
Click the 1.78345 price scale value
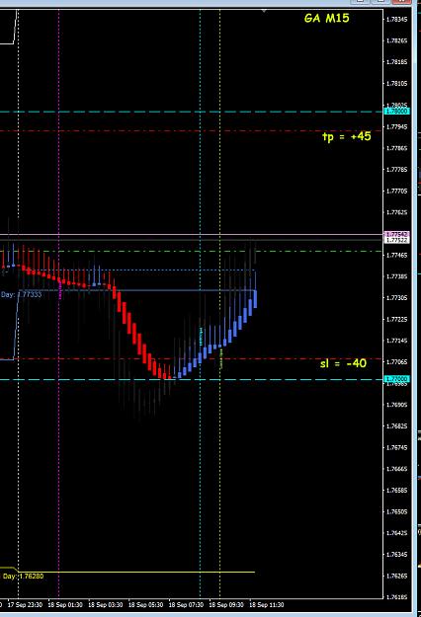coord(397,19)
